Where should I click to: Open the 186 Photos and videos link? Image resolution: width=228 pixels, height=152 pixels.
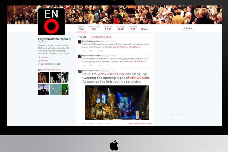click(51, 70)
